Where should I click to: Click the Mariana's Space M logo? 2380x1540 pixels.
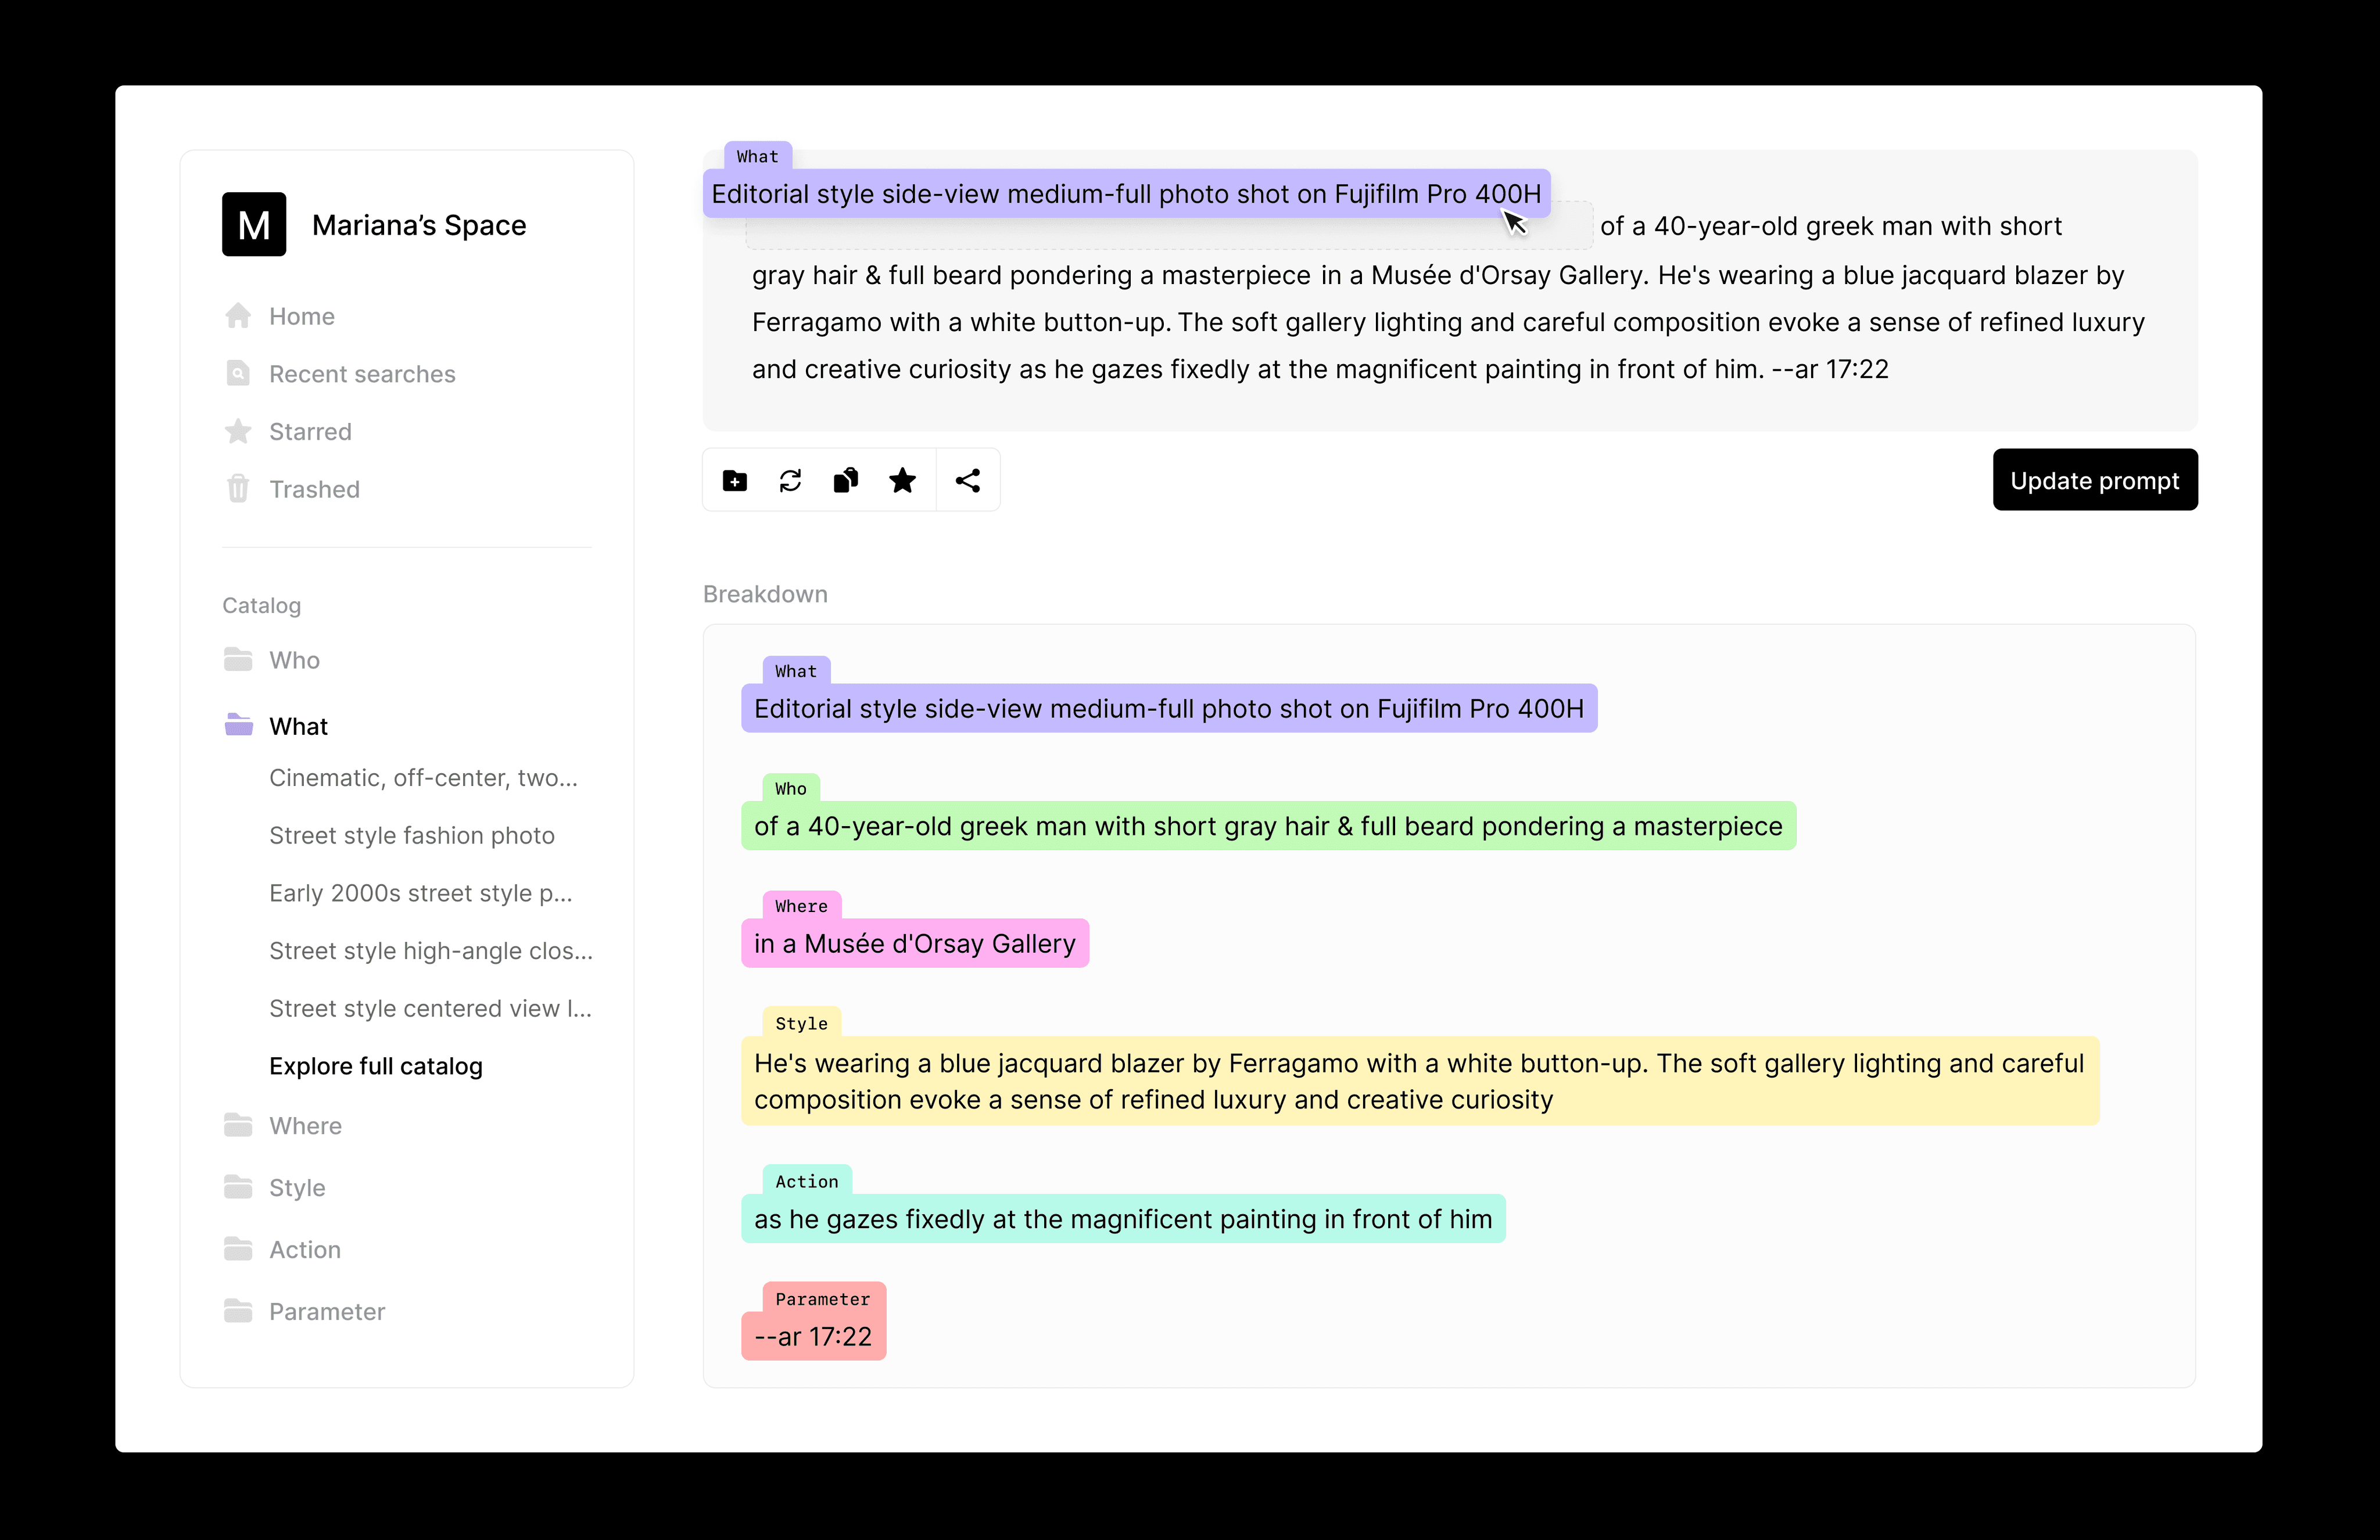pos(254,225)
